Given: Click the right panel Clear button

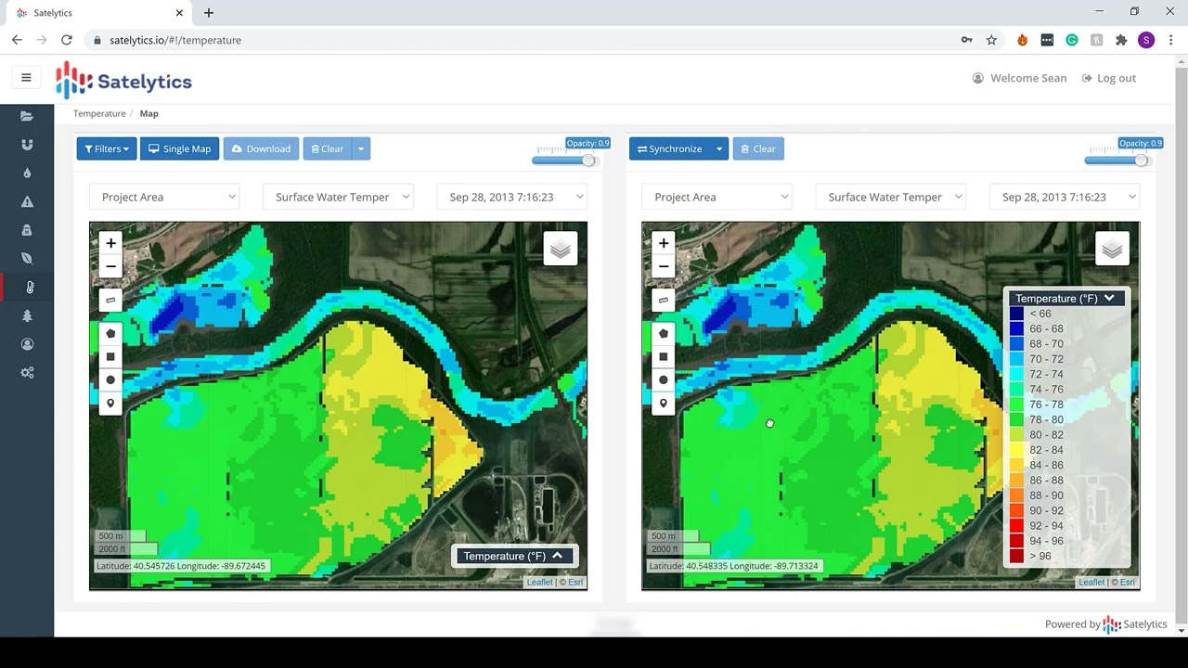Looking at the screenshot, I should click(x=758, y=148).
